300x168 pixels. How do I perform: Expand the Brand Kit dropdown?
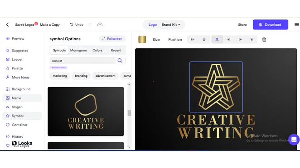pyautogui.click(x=171, y=24)
